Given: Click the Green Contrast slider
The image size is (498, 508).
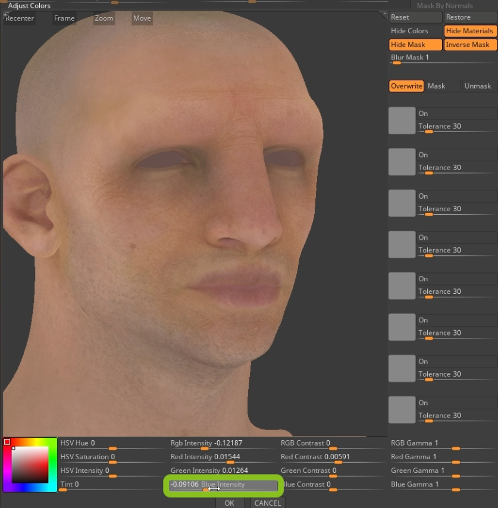Looking at the screenshot, I should (333, 472).
